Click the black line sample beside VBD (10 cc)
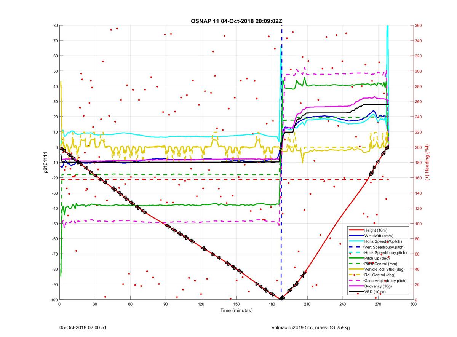Viewport: 457px width, 337px height. pyautogui.click(x=356, y=291)
